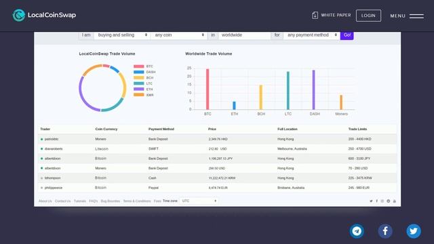Viewport: 434px width, 244px height.
Task: Click the Monero bar in the bar chart
Action: [341, 102]
